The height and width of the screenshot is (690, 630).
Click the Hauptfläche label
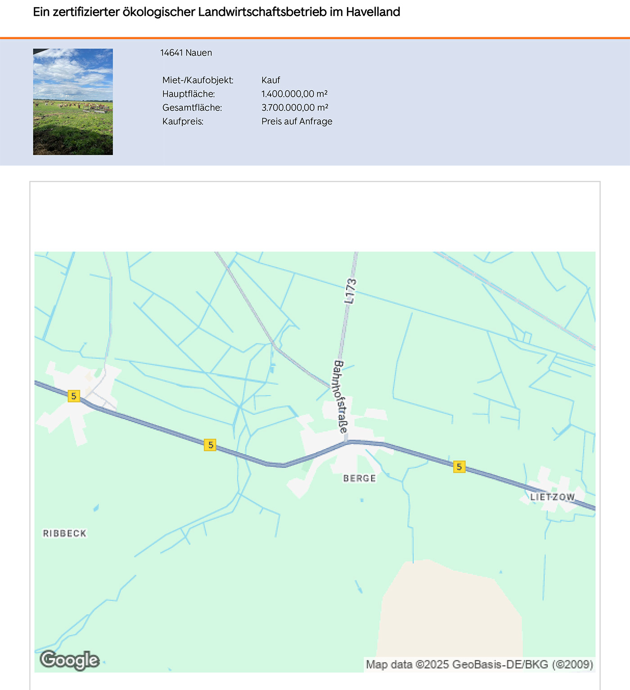(189, 94)
